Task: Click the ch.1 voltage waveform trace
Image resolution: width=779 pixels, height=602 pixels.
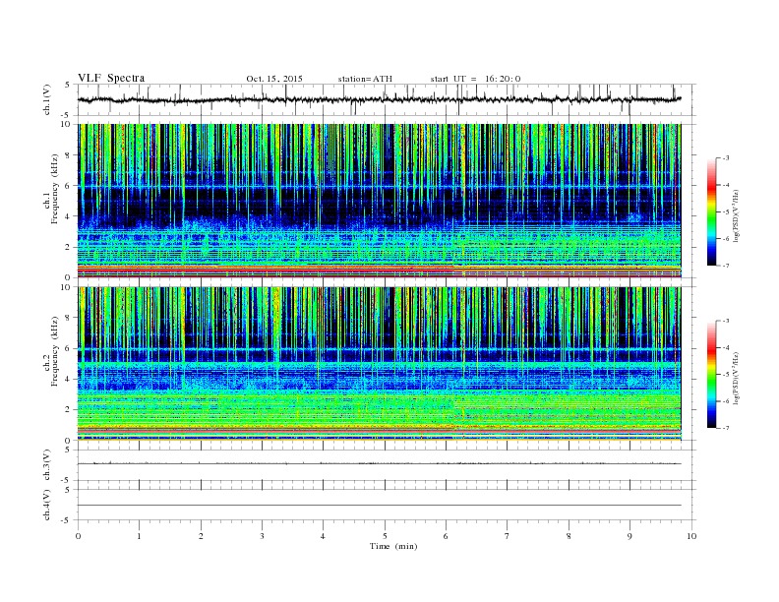Action: tap(379, 99)
